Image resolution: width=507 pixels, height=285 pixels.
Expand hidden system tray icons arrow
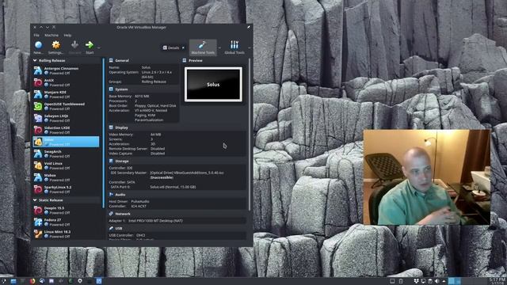coord(444,281)
